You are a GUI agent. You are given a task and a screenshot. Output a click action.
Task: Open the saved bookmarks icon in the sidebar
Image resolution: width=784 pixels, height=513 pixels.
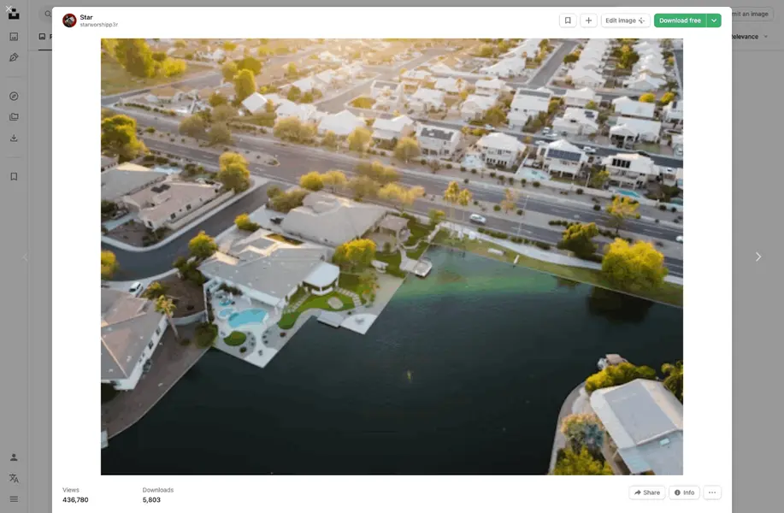14,177
